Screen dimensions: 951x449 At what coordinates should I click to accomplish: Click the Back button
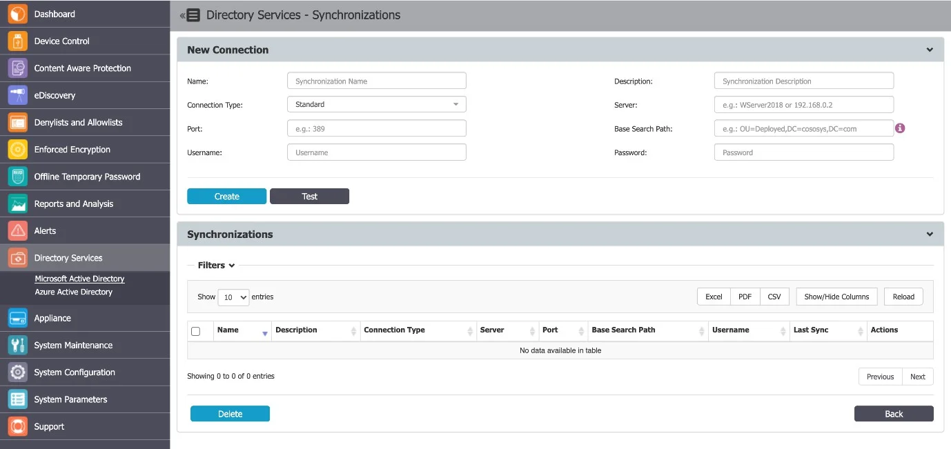point(894,414)
